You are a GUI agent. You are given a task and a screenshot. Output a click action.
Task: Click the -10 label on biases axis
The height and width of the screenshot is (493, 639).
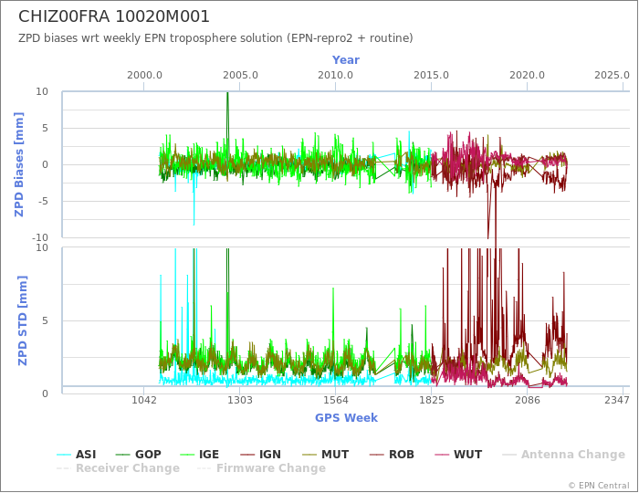point(40,237)
